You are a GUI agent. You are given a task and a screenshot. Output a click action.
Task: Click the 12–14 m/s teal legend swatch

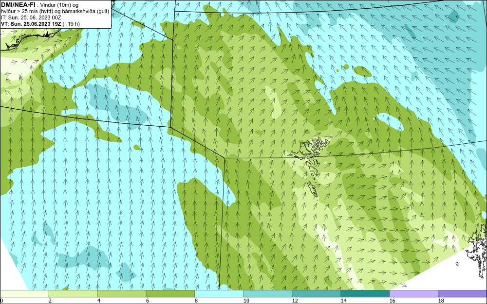317,293
